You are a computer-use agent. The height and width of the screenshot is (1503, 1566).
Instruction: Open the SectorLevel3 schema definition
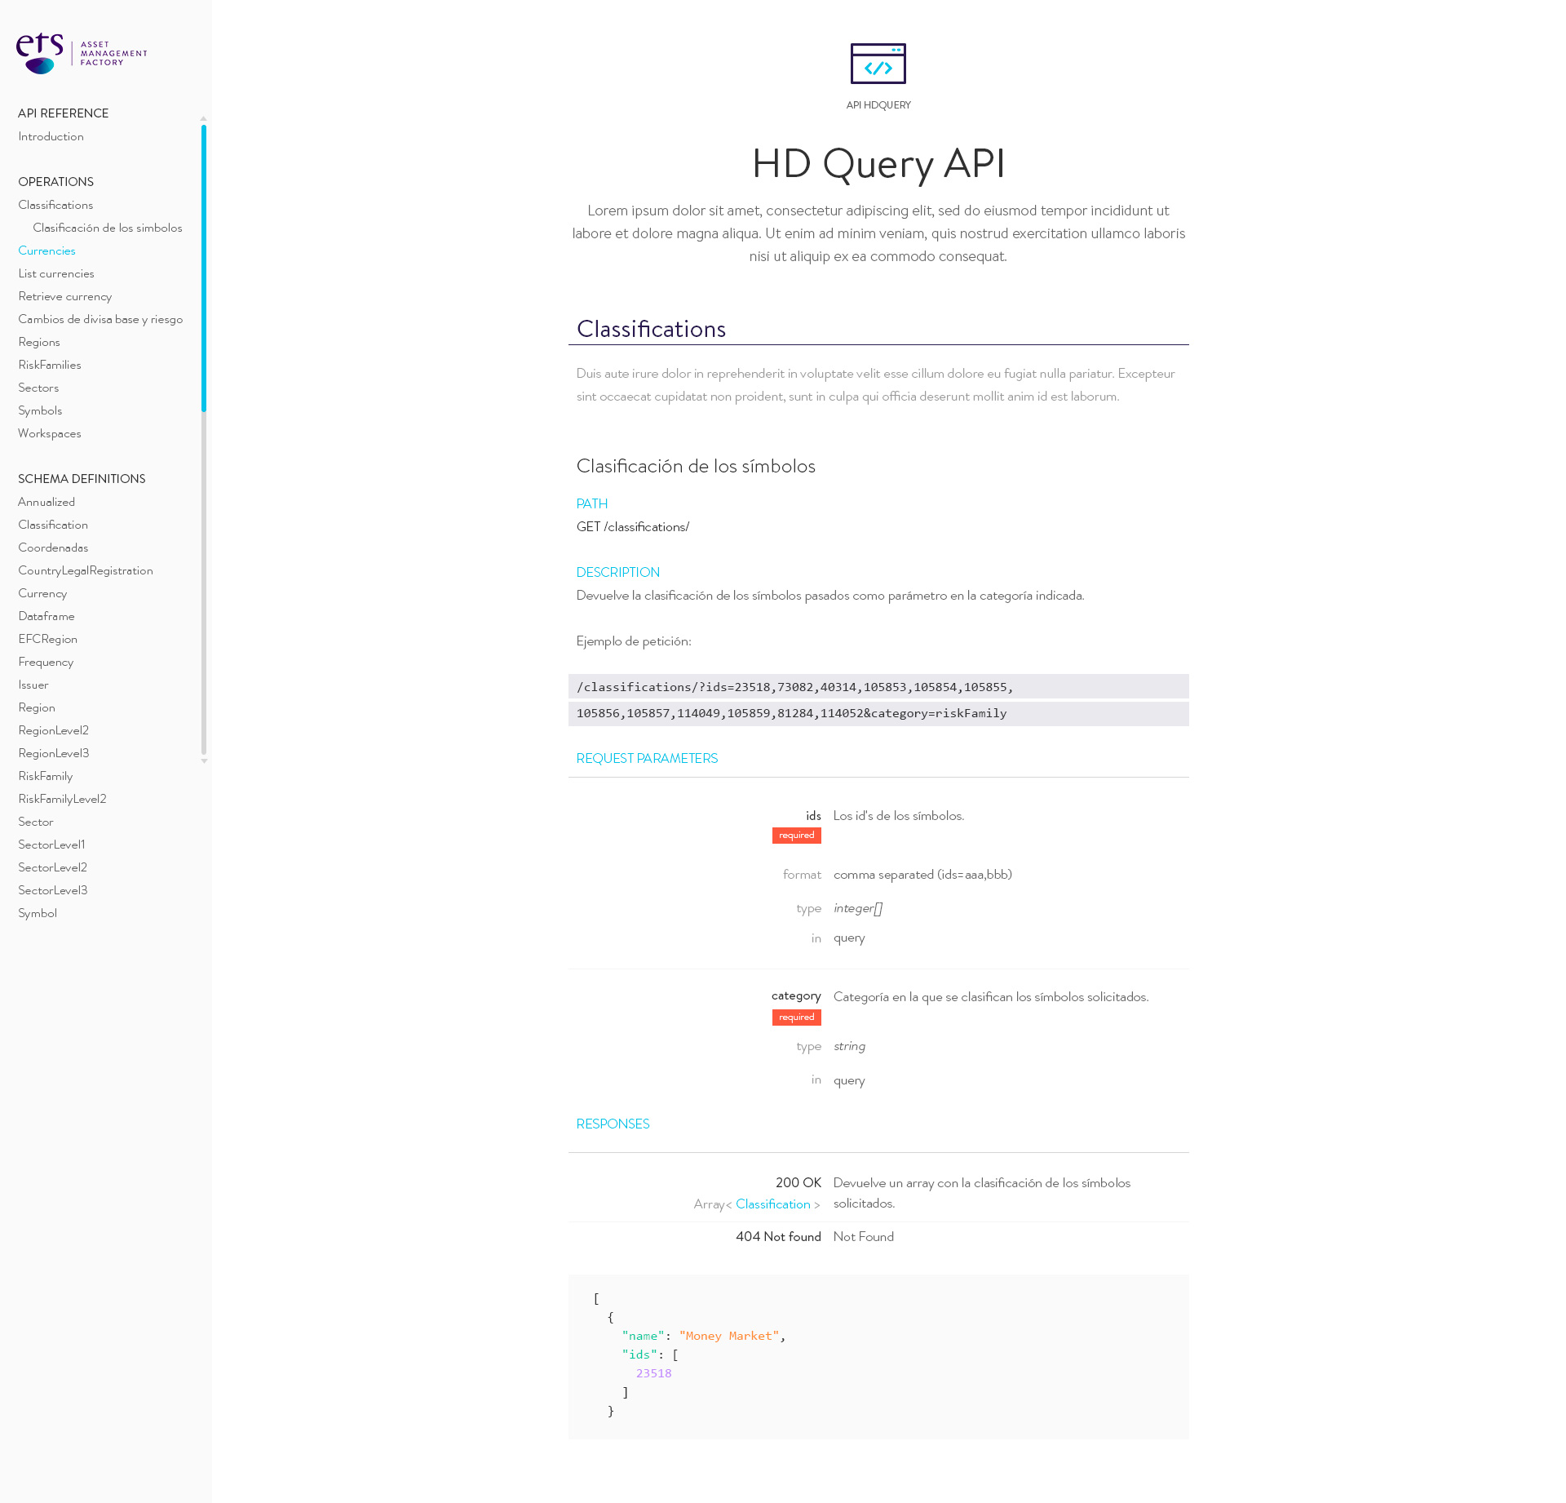52,890
